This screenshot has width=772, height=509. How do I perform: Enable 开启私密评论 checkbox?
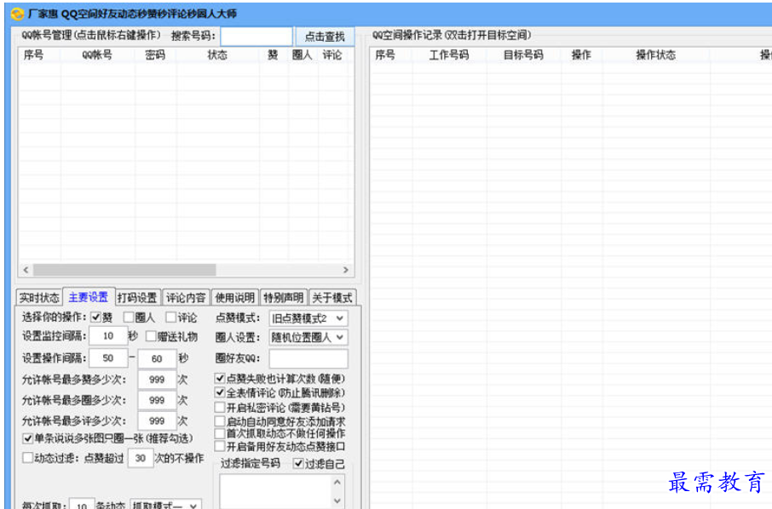coord(220,407)
